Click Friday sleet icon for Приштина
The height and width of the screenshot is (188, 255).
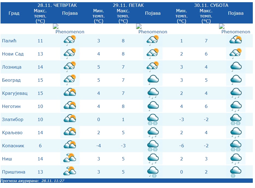click(x=153, y=172)
